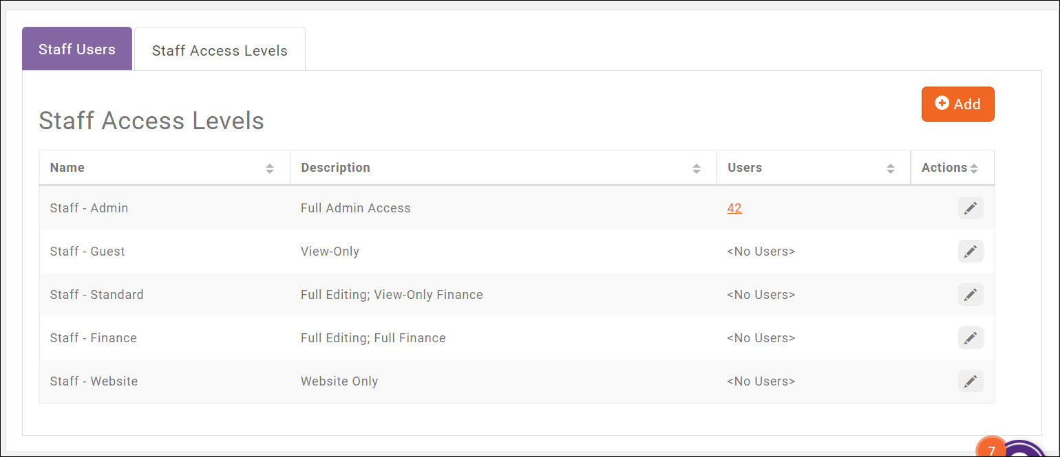
Task: Click the Add button
Action: [x=957, y=104]
